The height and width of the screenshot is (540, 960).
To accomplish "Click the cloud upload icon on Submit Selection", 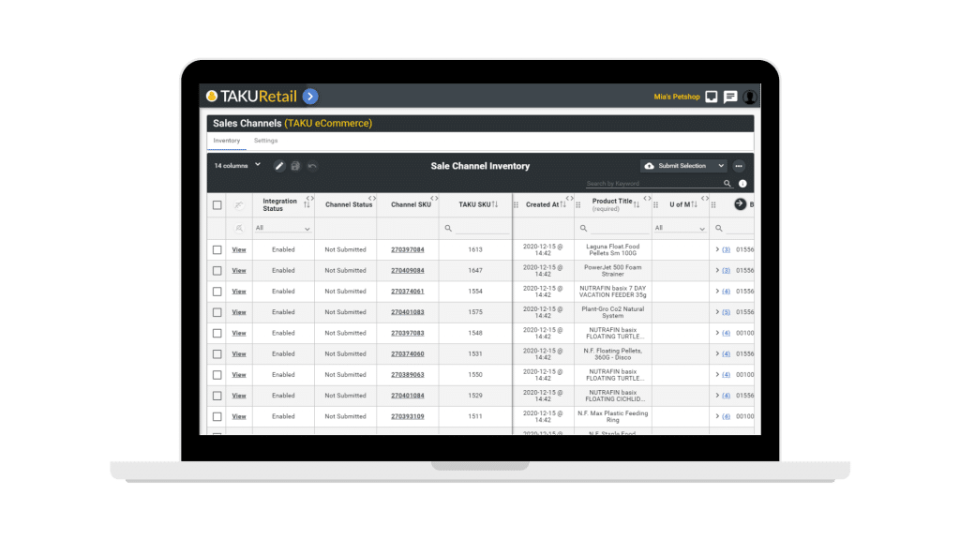I will [650, 166].
